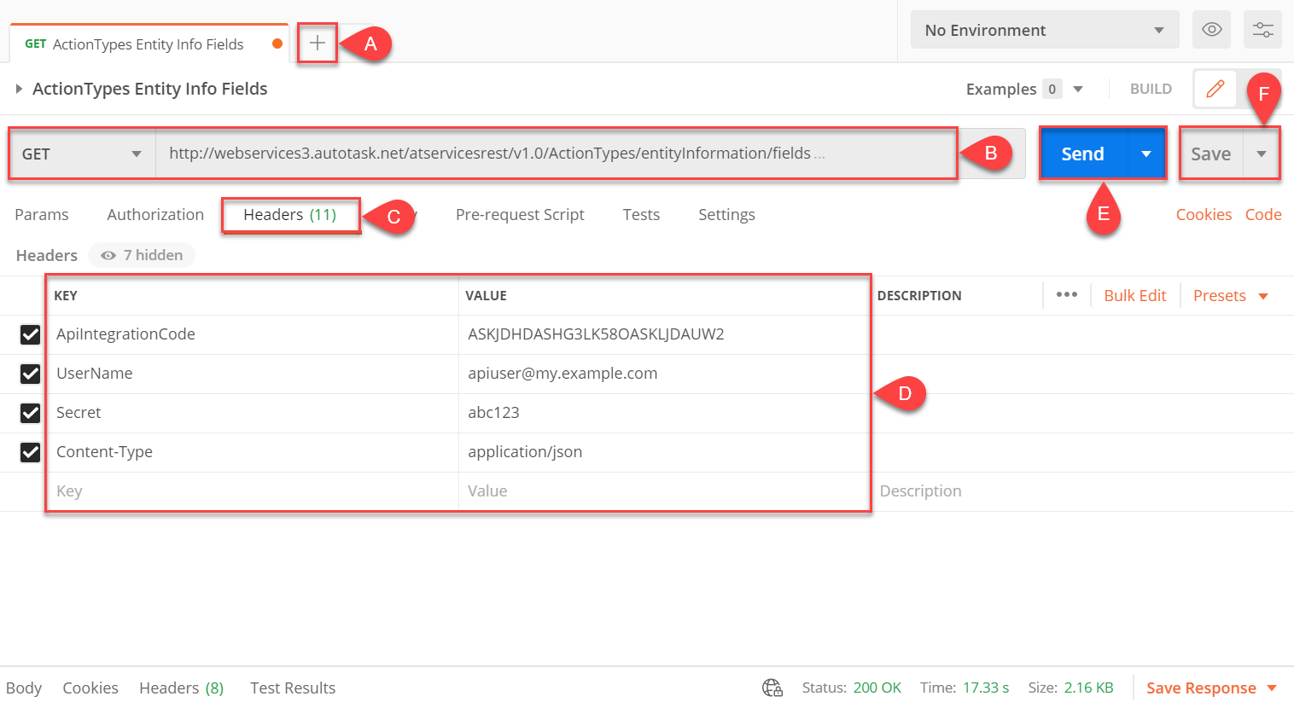The width and height of the screenshot is (1294, 708).
Task: Open the three-dot menu above the Description column
Action: pos(1067,295)
